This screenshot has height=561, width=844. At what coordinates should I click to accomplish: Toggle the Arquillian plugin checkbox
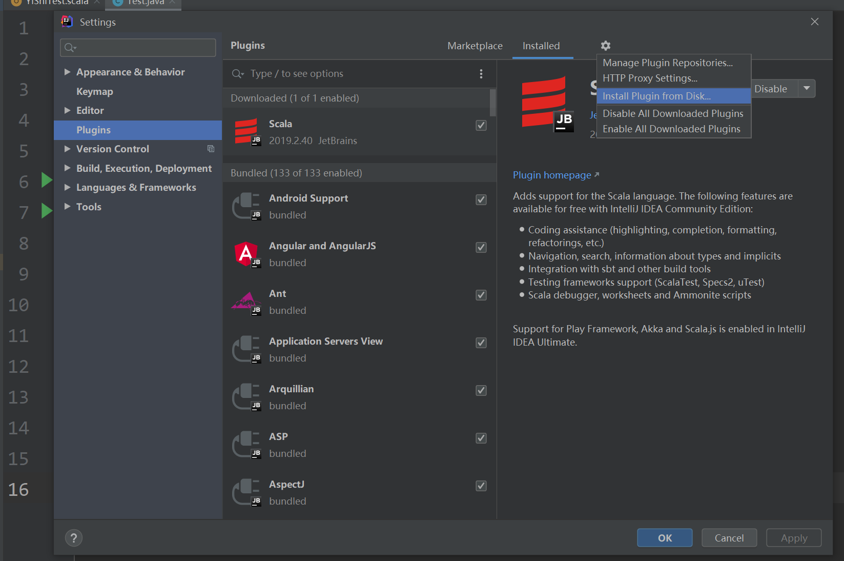481,390
